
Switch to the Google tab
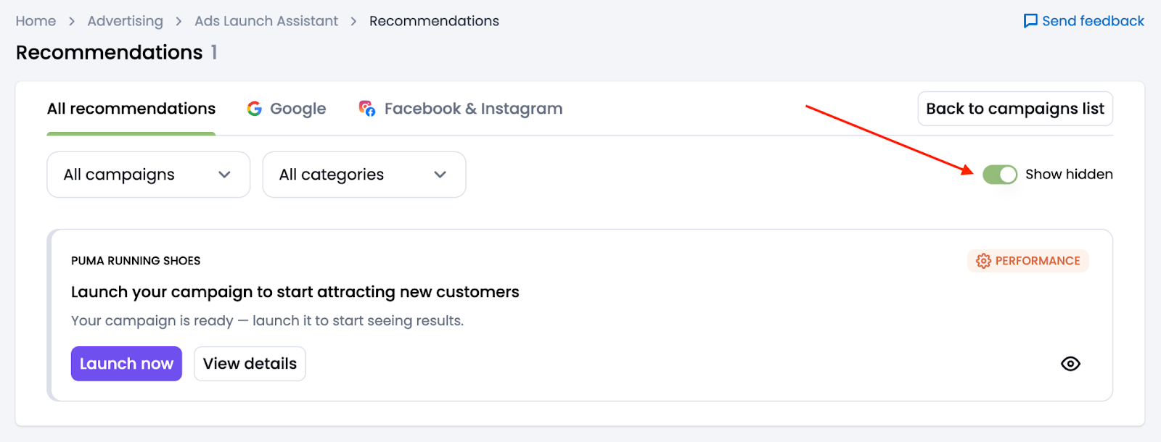[298, 109]
